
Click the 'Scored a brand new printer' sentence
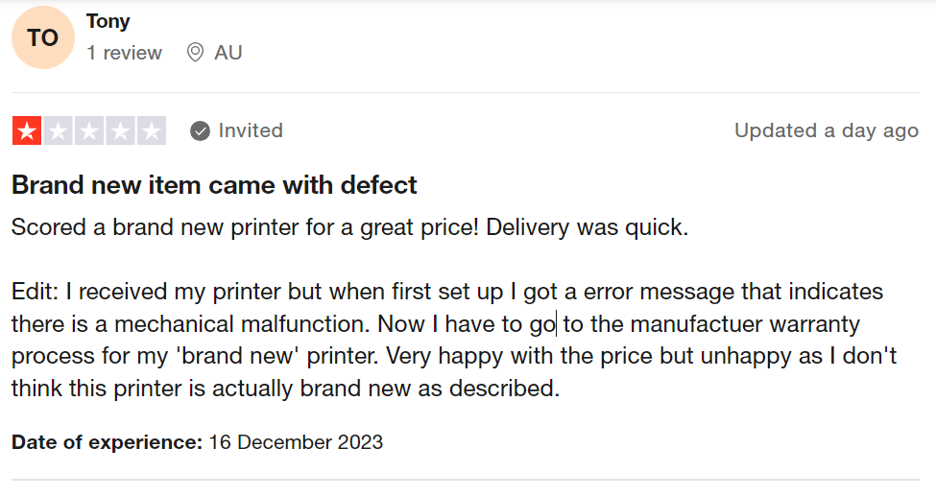point(349,228)
